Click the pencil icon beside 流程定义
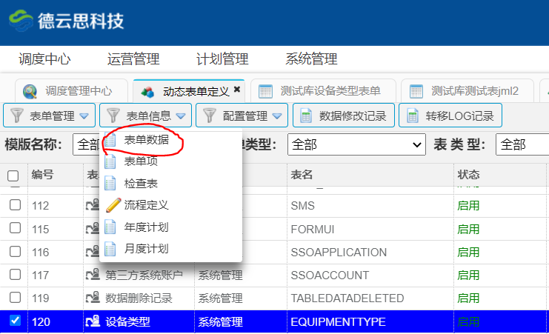Image resolution: width=549 pixels, height=334 pixels. pyautogui.click(x=111, y=204)
